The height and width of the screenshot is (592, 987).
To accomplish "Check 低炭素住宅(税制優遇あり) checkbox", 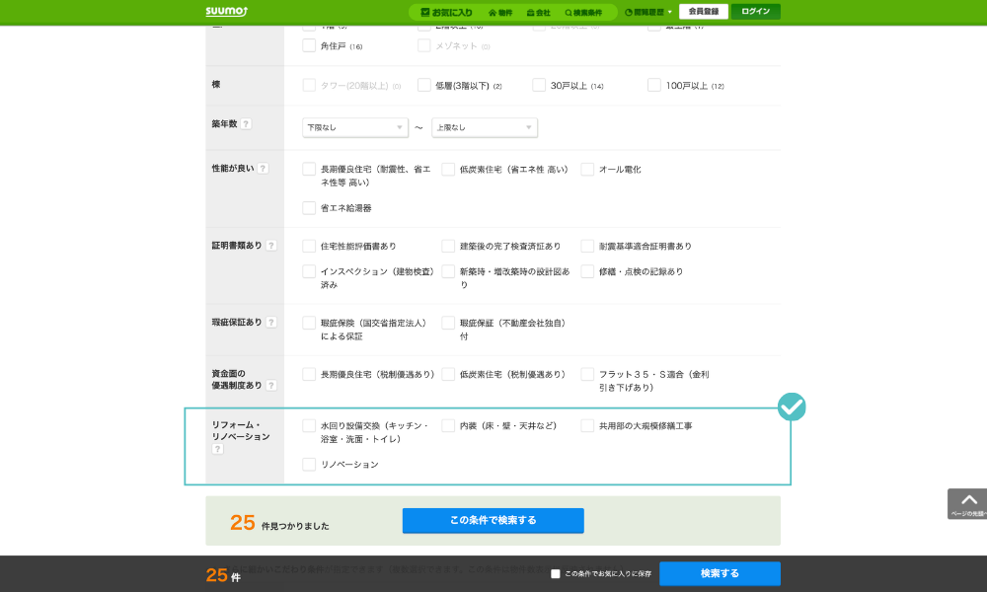I will click(448, 374).
